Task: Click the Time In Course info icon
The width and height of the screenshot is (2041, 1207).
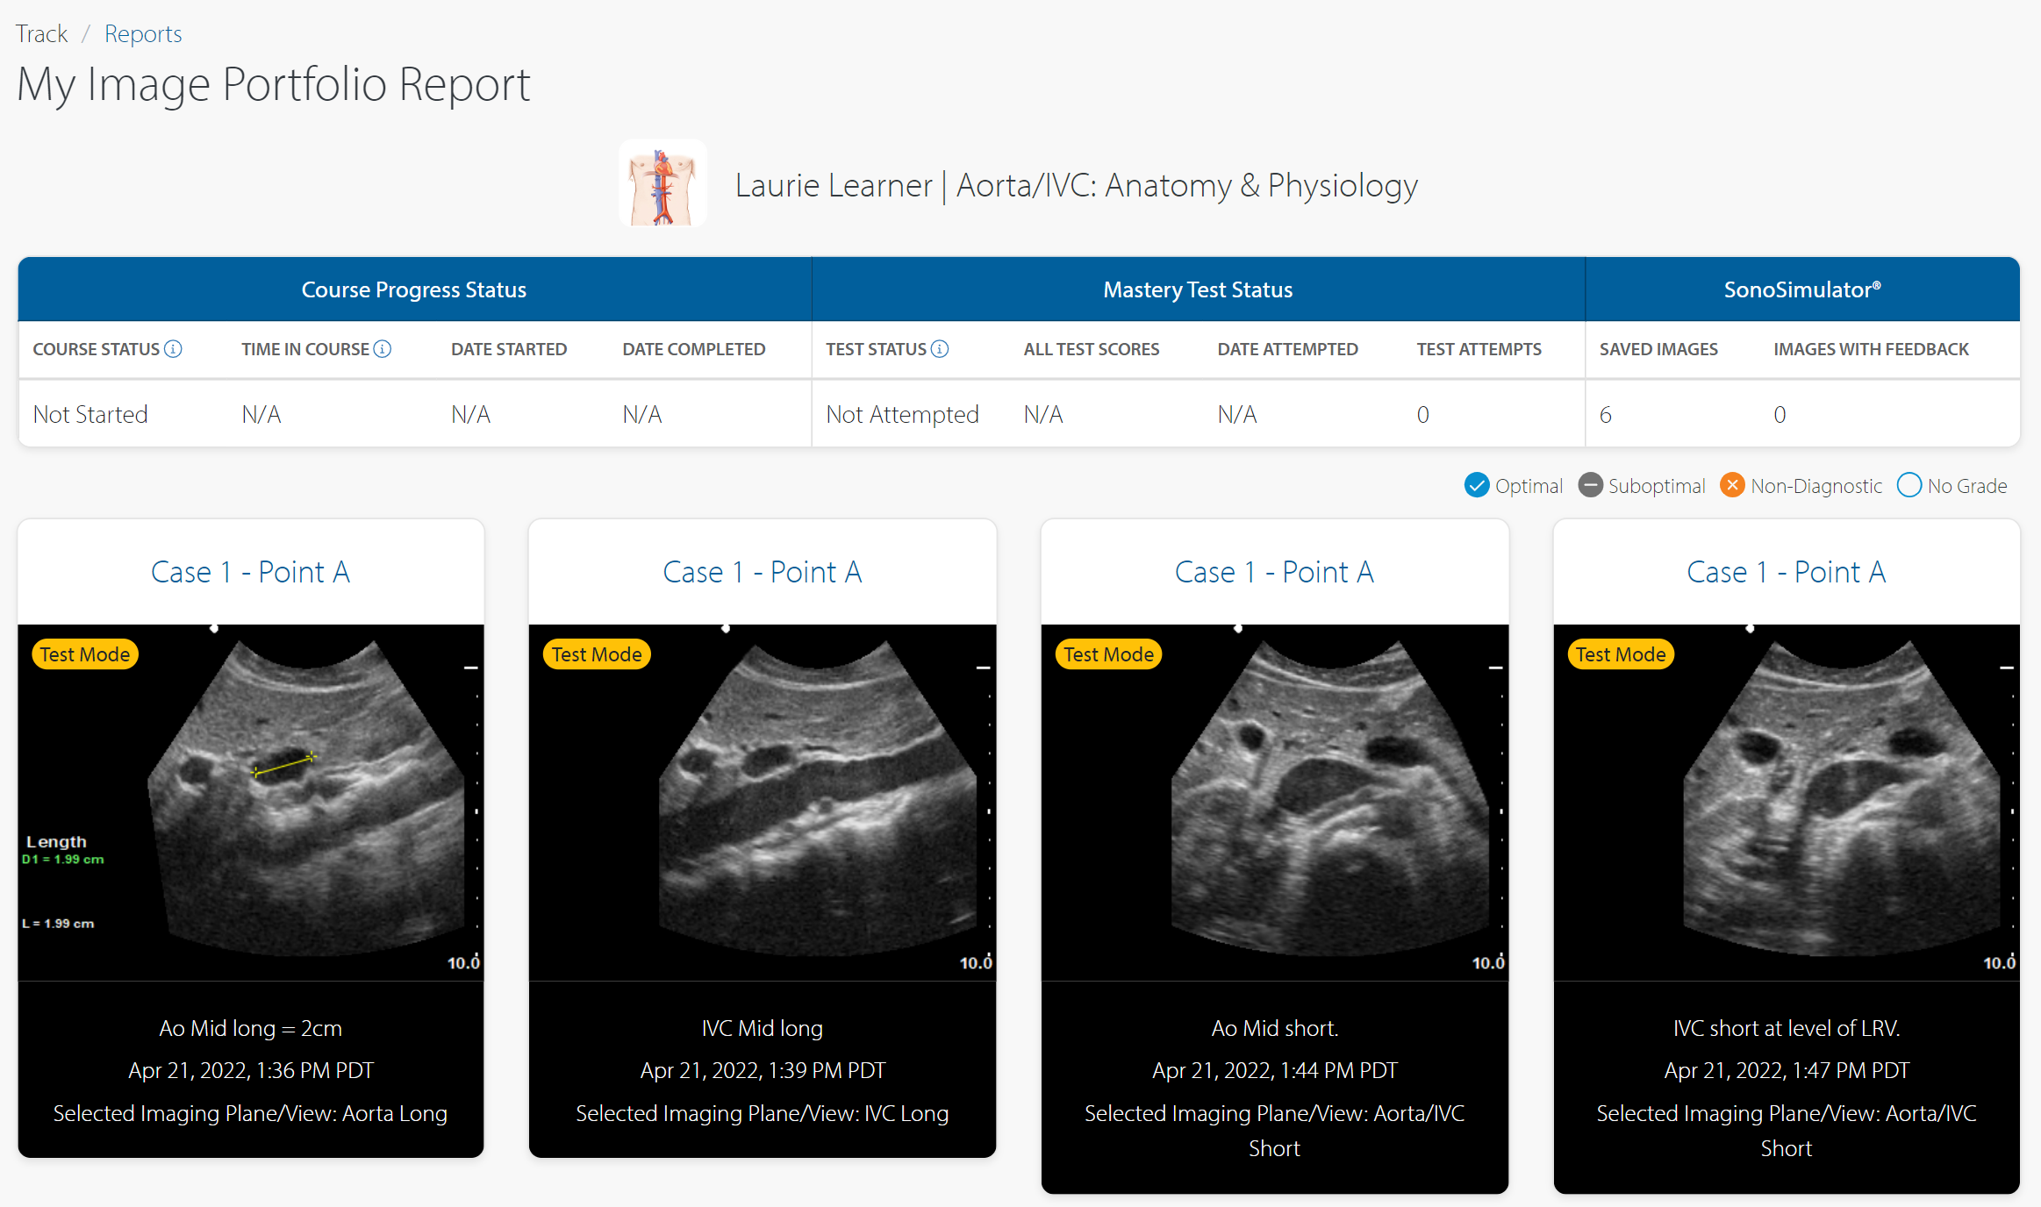Action: tap(383, 349)
